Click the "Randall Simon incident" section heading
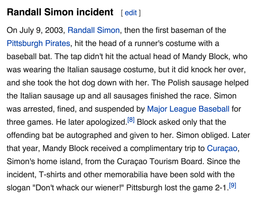257x197 pixels. click(60, 12)
